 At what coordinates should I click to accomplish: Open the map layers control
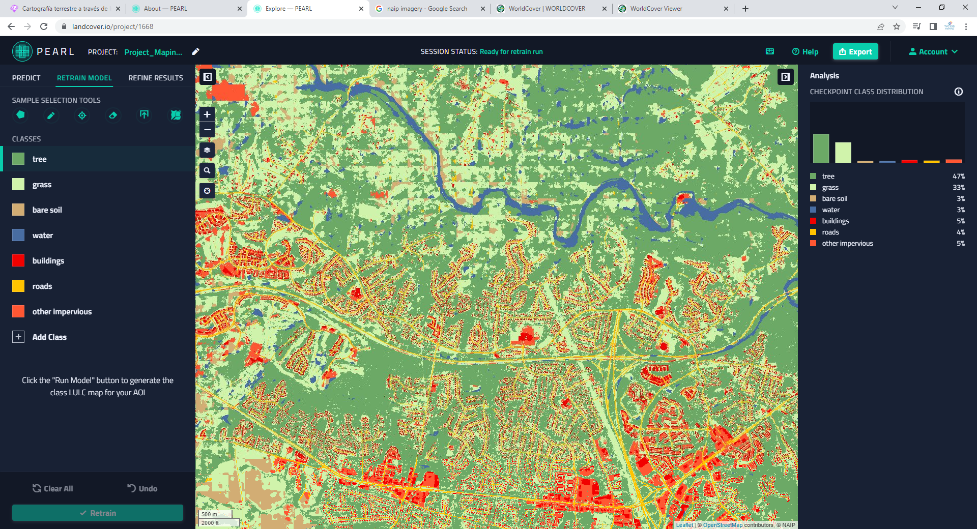(x=207, y=150)
